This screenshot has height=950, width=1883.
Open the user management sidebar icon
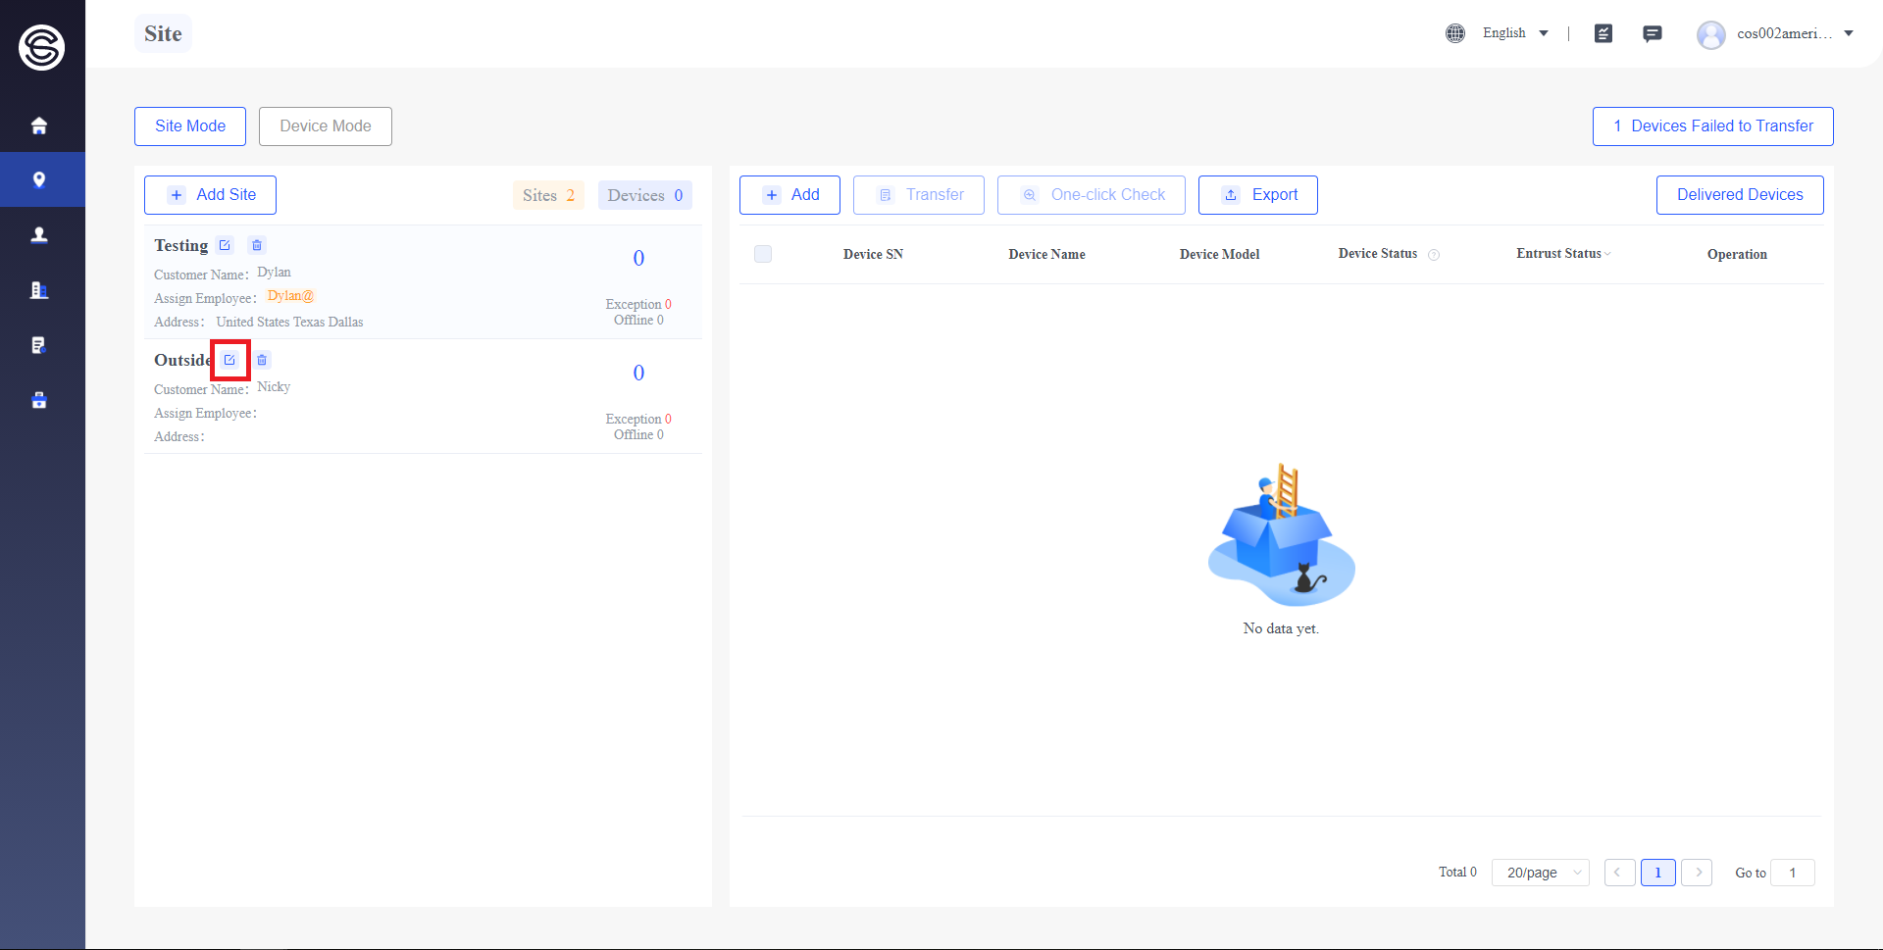click(x=39, y=235)
